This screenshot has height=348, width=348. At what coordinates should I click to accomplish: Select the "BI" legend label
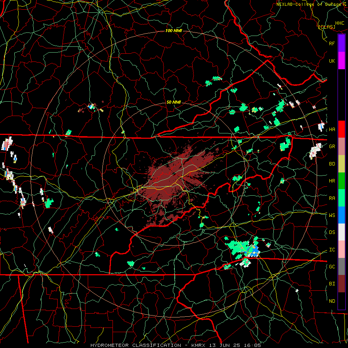[332, 284]
